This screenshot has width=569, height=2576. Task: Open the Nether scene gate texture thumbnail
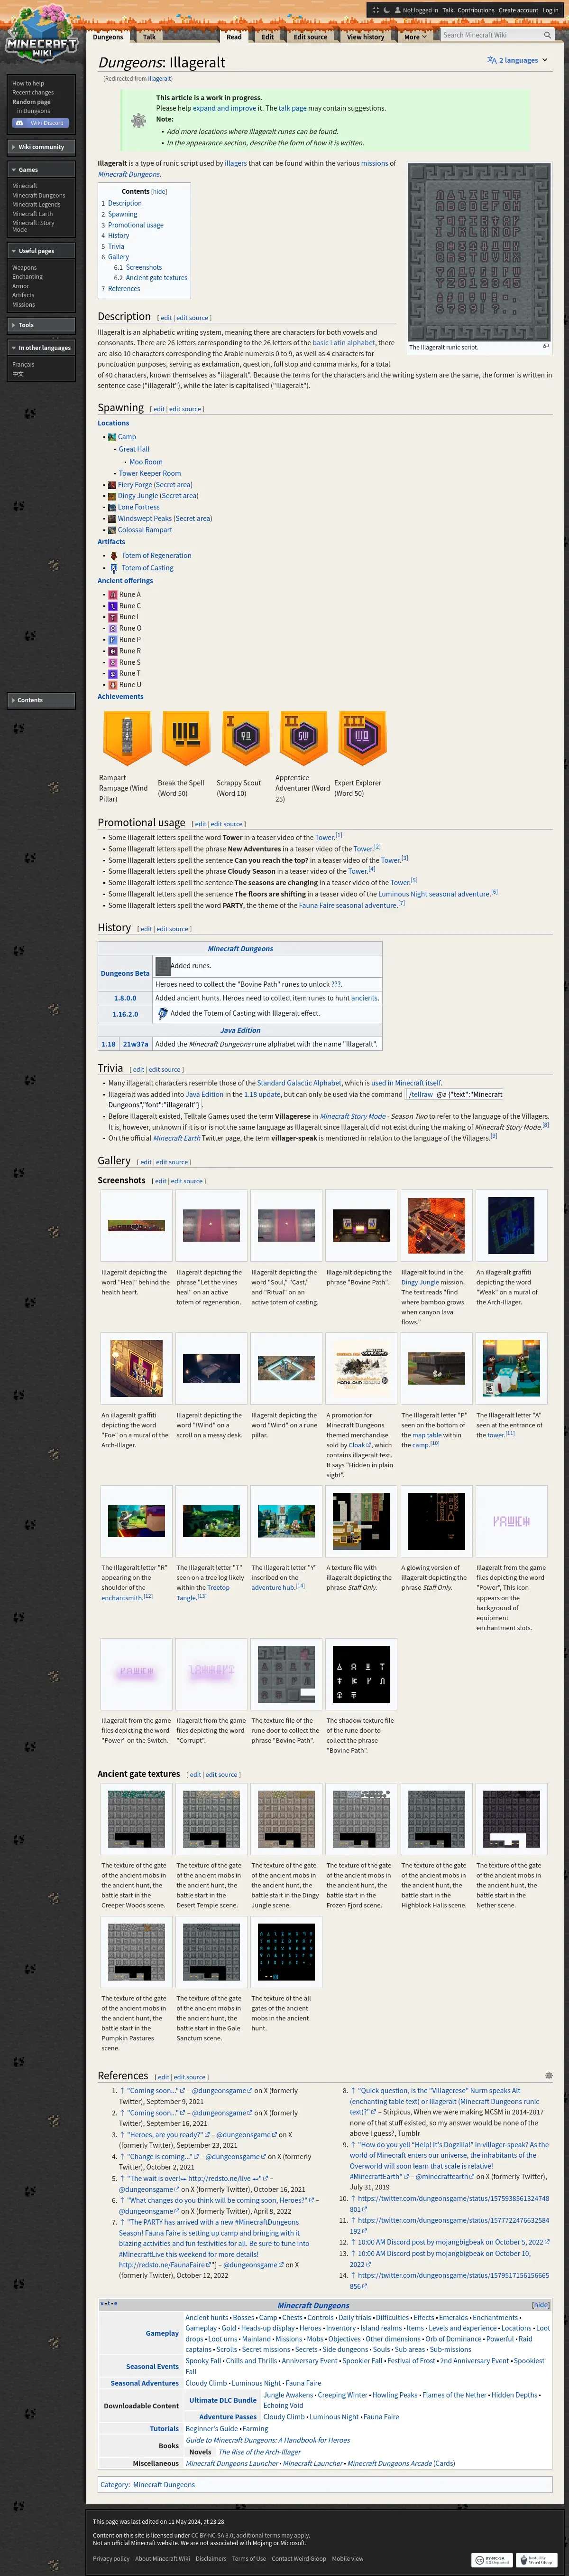click(511, 1819)
